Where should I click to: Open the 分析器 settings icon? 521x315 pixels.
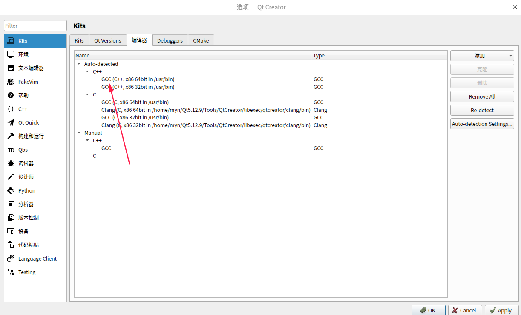[11, 204]
